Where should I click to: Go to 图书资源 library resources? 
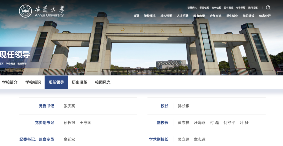tap(228, 8)
